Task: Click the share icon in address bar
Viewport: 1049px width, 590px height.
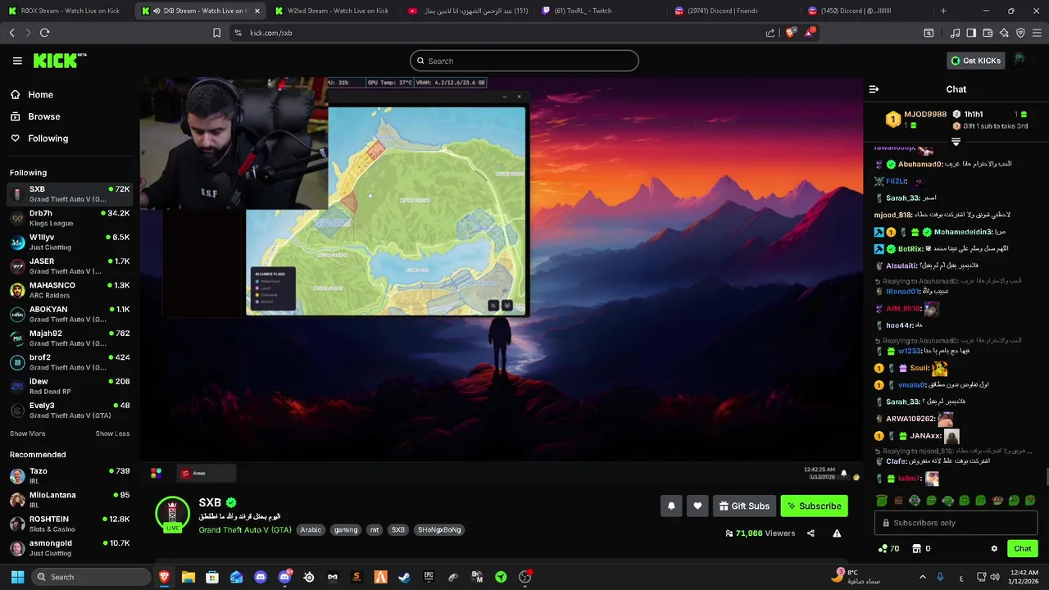Action: tap(770, 33)
